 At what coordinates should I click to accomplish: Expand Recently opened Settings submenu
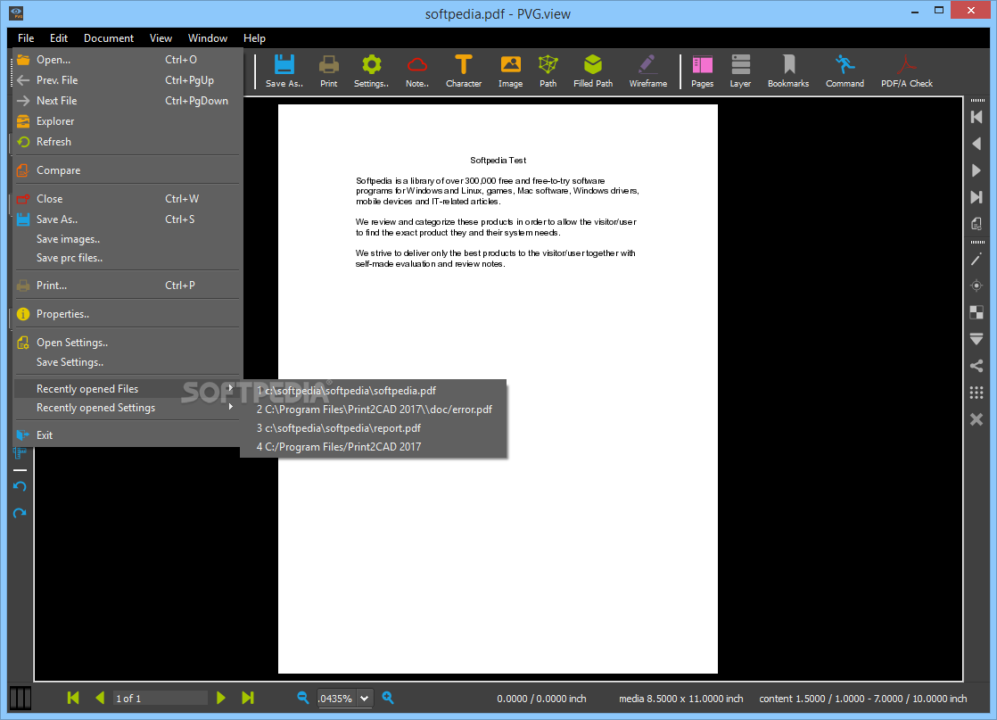(128, 408)
